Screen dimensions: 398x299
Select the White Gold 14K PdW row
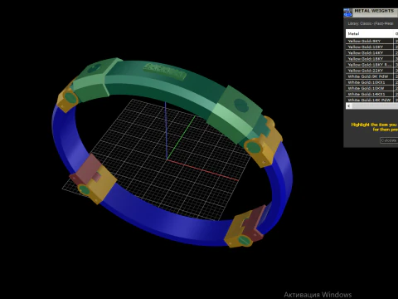click(371, 100)
